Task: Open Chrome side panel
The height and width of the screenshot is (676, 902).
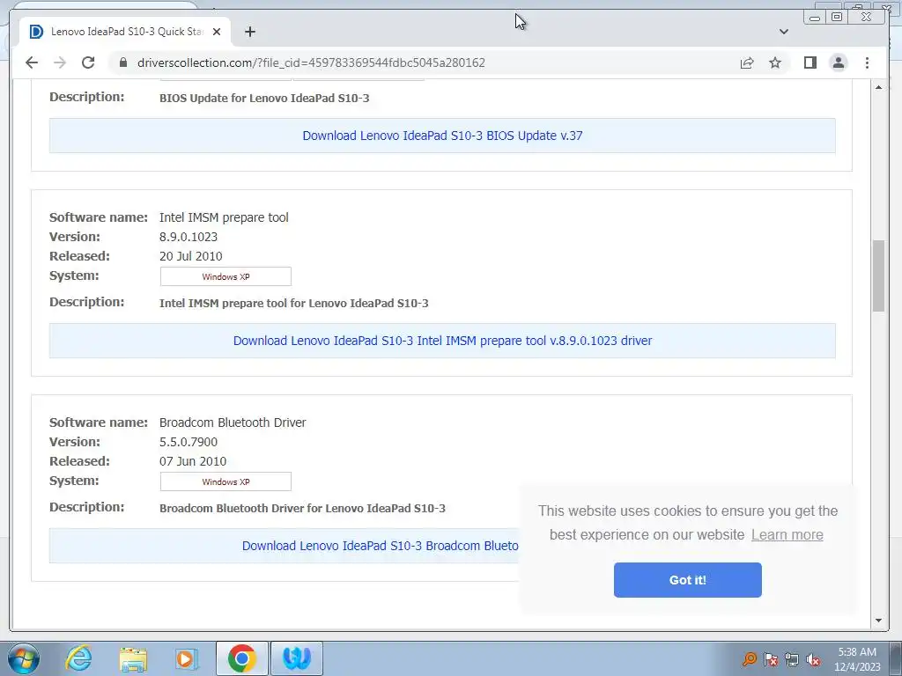Action: click(x=810, y=62)
